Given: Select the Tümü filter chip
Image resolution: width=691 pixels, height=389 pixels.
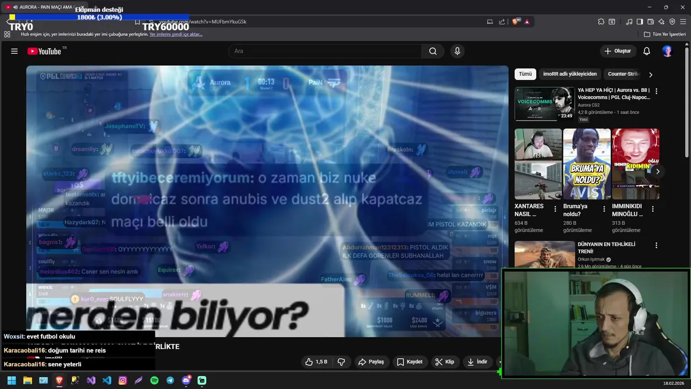Looking at the screenshot, I should [x=525, y=74].
